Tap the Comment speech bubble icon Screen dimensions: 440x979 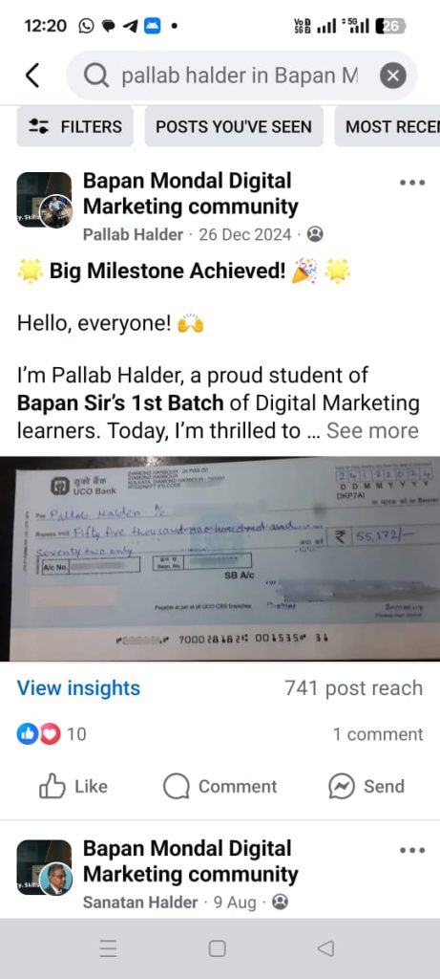[x=177, y=787]
